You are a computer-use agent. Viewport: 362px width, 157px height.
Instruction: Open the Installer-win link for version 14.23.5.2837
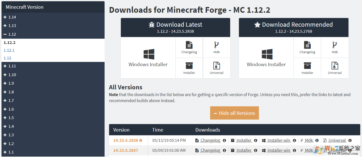(x=278, y=150)
